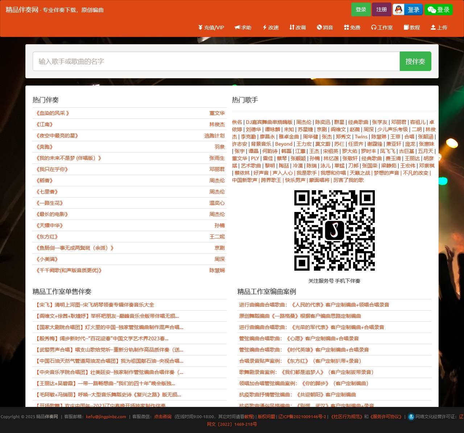Screen dimensions: 464x433
Task: Open the kefu@jingpinbz.com email link
Action: [106, 417]
